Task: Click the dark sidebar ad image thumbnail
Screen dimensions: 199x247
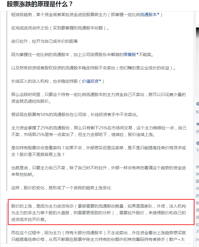Action: (197, 61)
